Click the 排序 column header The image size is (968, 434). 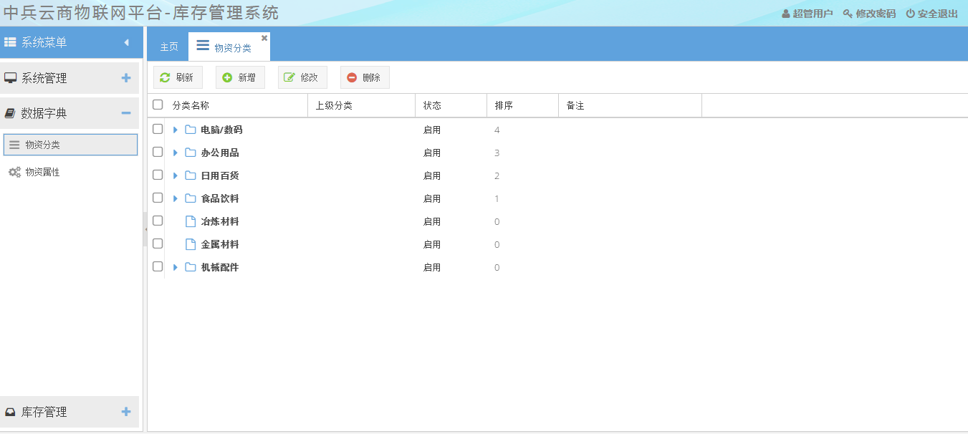[504, 105]
